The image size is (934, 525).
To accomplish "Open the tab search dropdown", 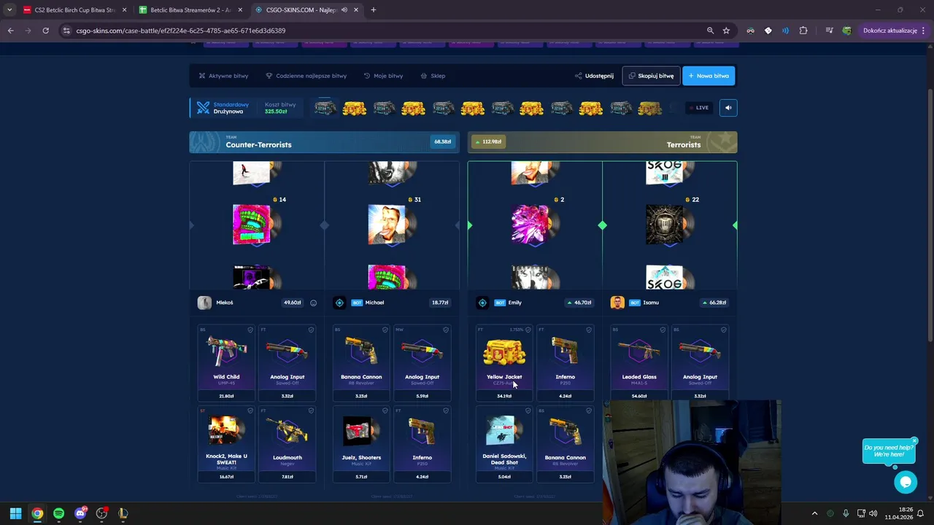I will pyautogui.click(x=9, y=10).
